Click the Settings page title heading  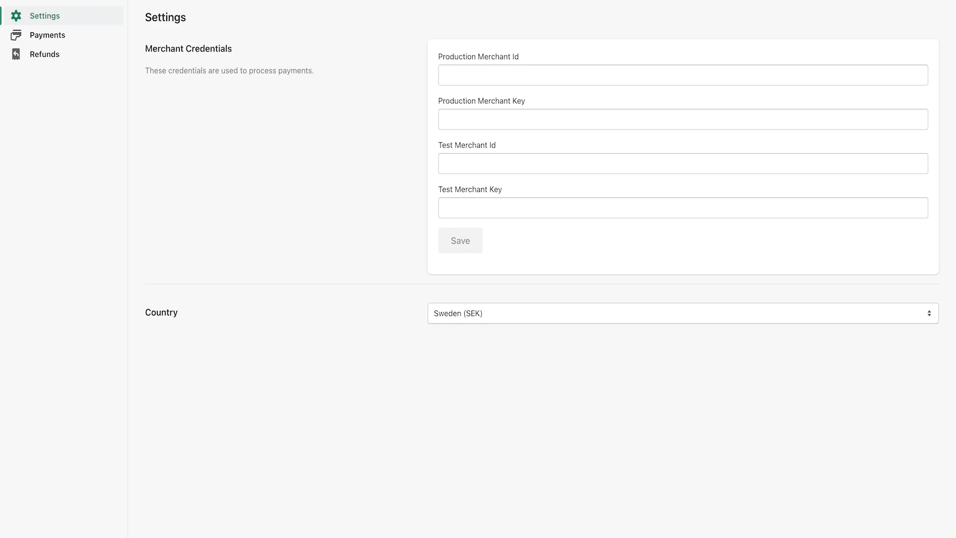click(166, 18)
